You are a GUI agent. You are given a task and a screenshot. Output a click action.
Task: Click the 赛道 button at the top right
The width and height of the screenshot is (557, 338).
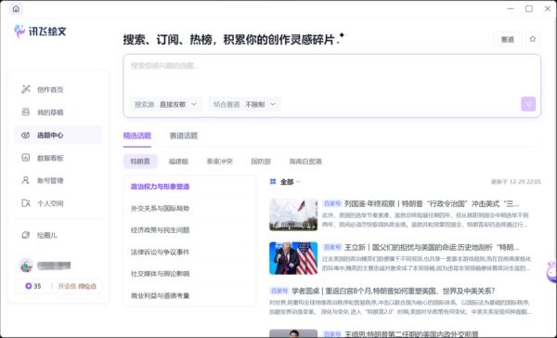[x=507, y=39]
